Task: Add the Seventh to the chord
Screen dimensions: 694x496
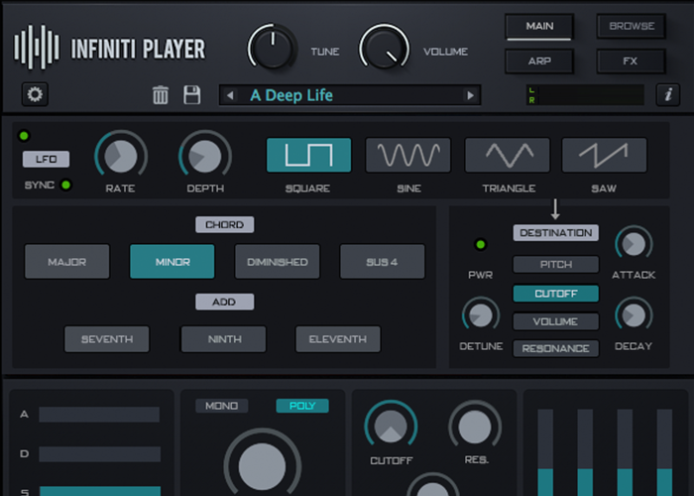Action: (106, 339)
